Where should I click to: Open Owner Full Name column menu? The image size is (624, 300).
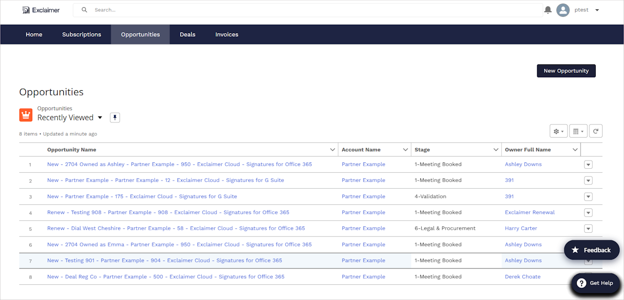(x=575, y=150)
